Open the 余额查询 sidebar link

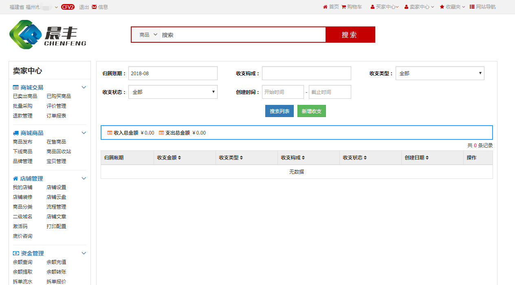(22, 262)
